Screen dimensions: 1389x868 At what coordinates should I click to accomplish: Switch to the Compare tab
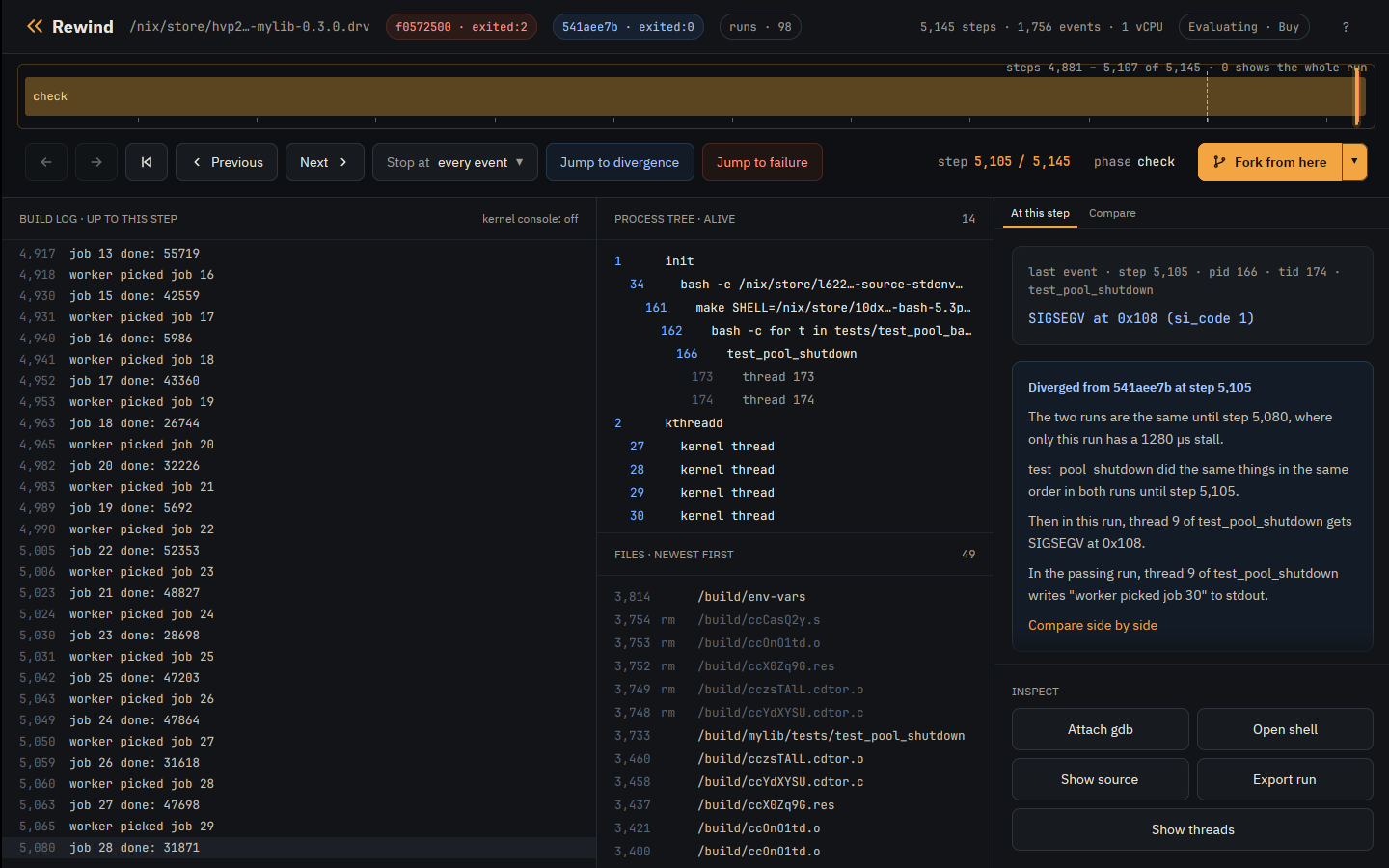coord(1112,213)
